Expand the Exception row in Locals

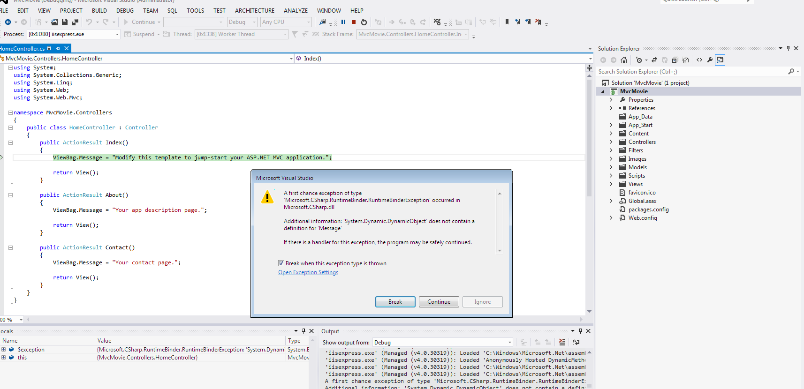point(3,350)
